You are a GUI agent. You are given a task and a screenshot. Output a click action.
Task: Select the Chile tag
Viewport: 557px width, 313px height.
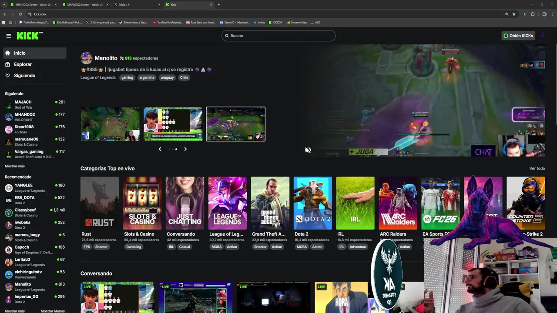click(184, 77)
